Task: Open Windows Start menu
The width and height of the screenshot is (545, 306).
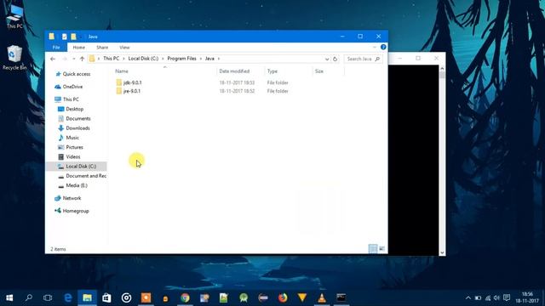Action: pos(9,297)
